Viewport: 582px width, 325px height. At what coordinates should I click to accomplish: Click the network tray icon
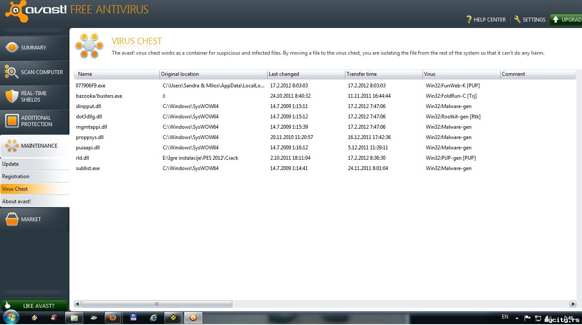tap(538, 318)
